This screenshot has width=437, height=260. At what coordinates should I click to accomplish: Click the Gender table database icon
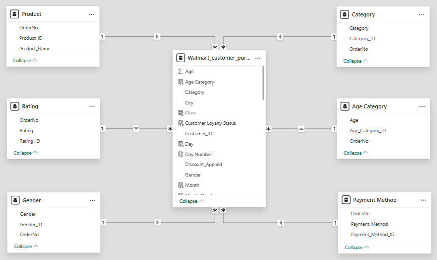click(15, 200)
